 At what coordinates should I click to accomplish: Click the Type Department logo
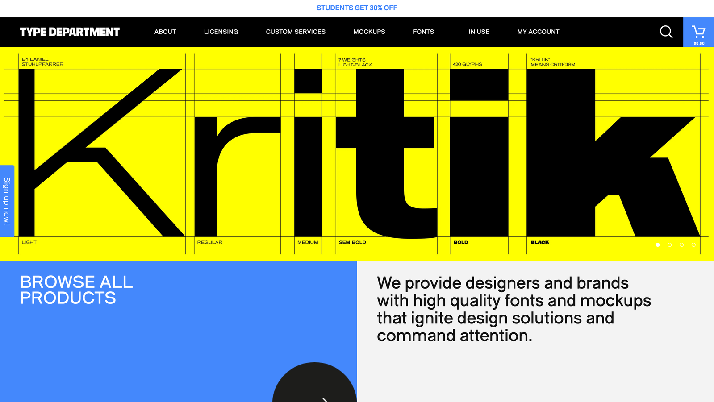point(70,32)
